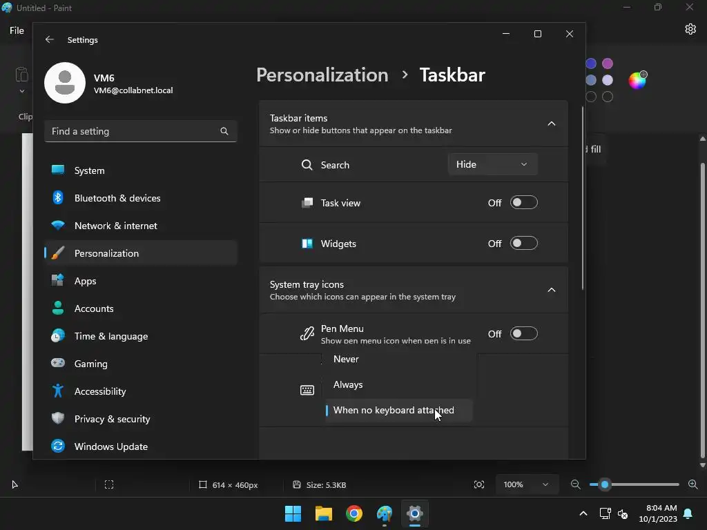Open Bluetooth & devices category
The width and height of the screenshot is (707, 530).
tap(141, 198)
